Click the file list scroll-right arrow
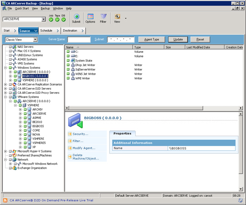246x205 pixels. click(241, 108)
